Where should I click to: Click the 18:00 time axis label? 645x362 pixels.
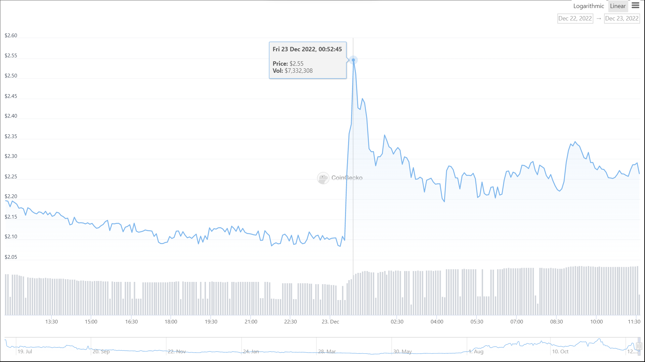(x=171, y=322)
